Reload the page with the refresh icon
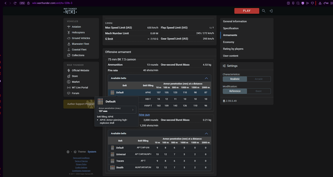Screen dimensions: 333x177 15,3
